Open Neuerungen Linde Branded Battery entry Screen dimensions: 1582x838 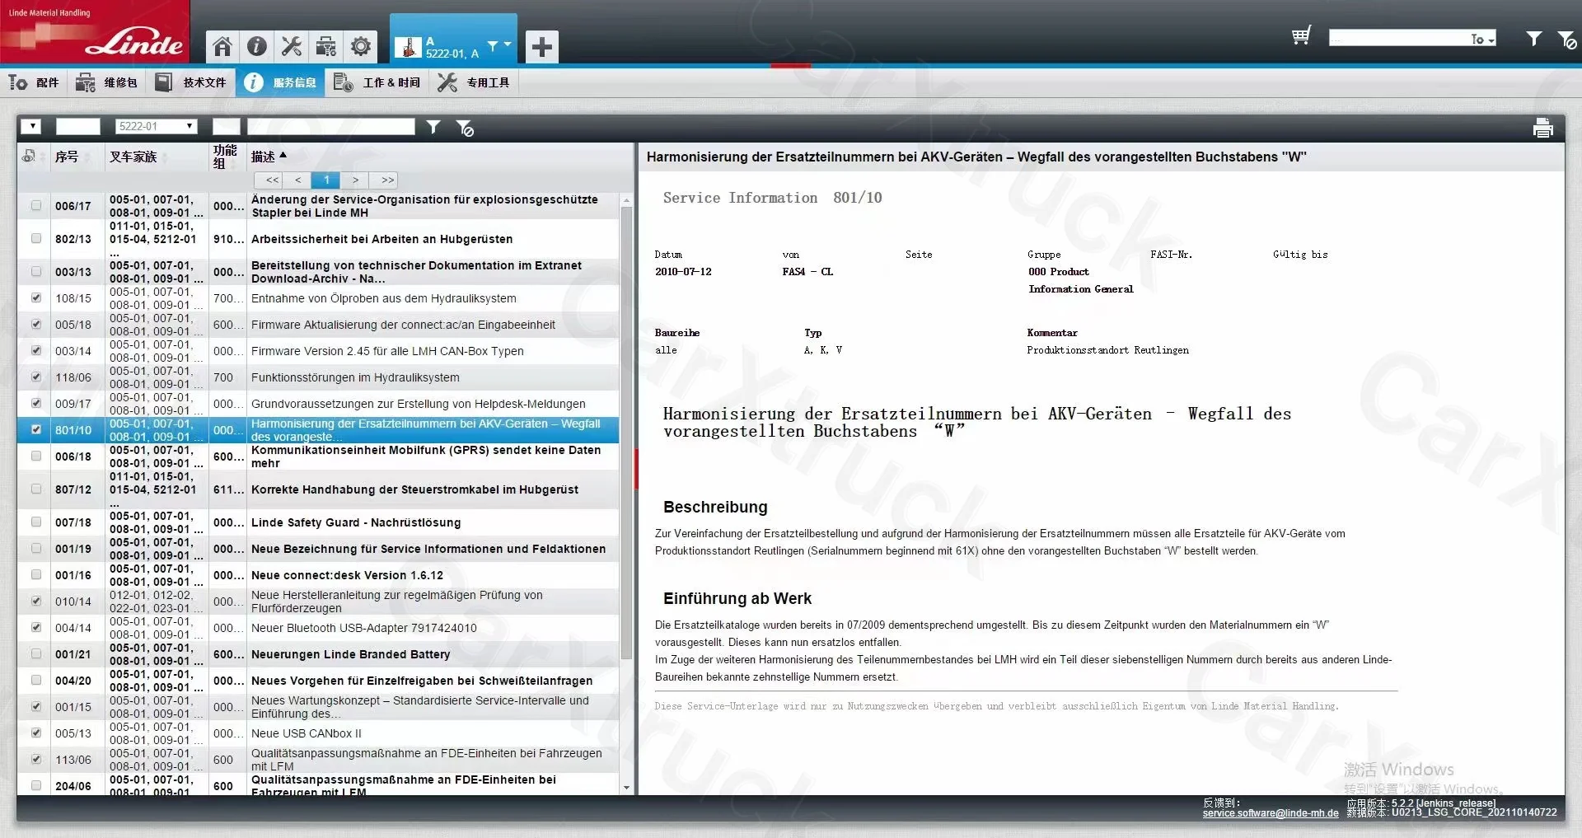pos(350,654)
